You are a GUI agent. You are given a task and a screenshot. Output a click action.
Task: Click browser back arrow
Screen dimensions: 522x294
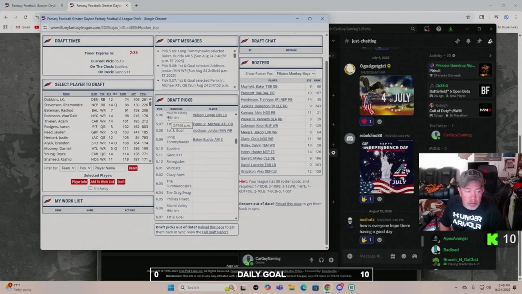click(6, 17)
